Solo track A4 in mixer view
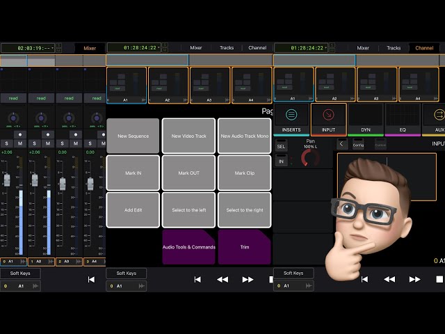 (90, 143)
